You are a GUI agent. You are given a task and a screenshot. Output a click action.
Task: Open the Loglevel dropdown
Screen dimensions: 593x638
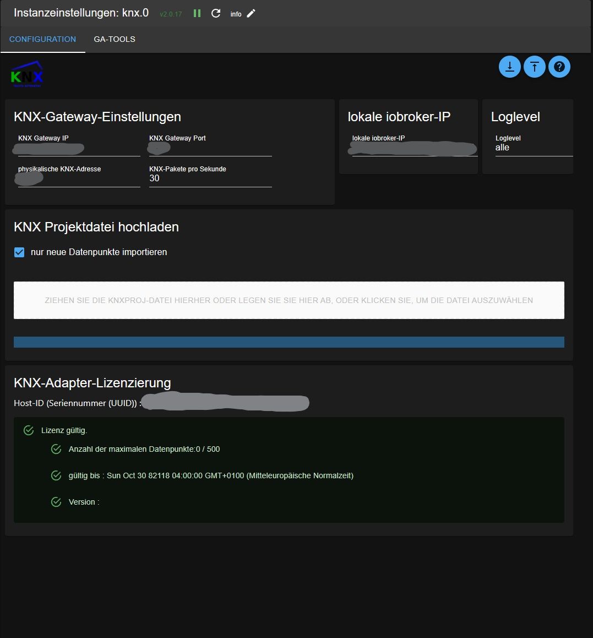click(534, 148)
